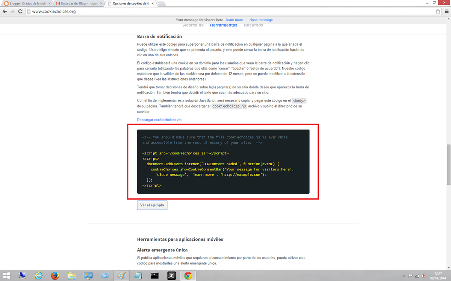
Task: Click the www.cookiechoices.org address bar
Action: coord(225,12)
